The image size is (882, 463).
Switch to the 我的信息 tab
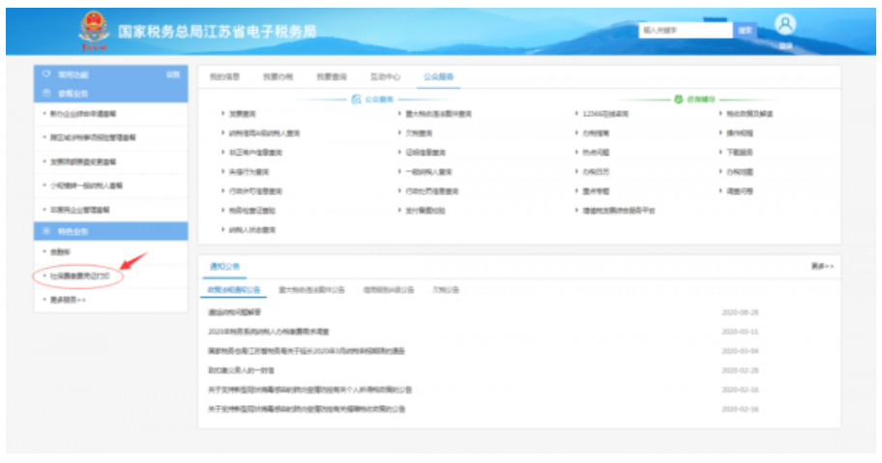coord(223,76)
